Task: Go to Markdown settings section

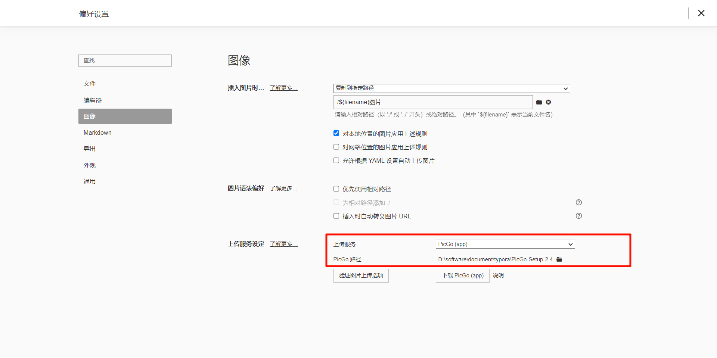Action: tap(125, 133)
